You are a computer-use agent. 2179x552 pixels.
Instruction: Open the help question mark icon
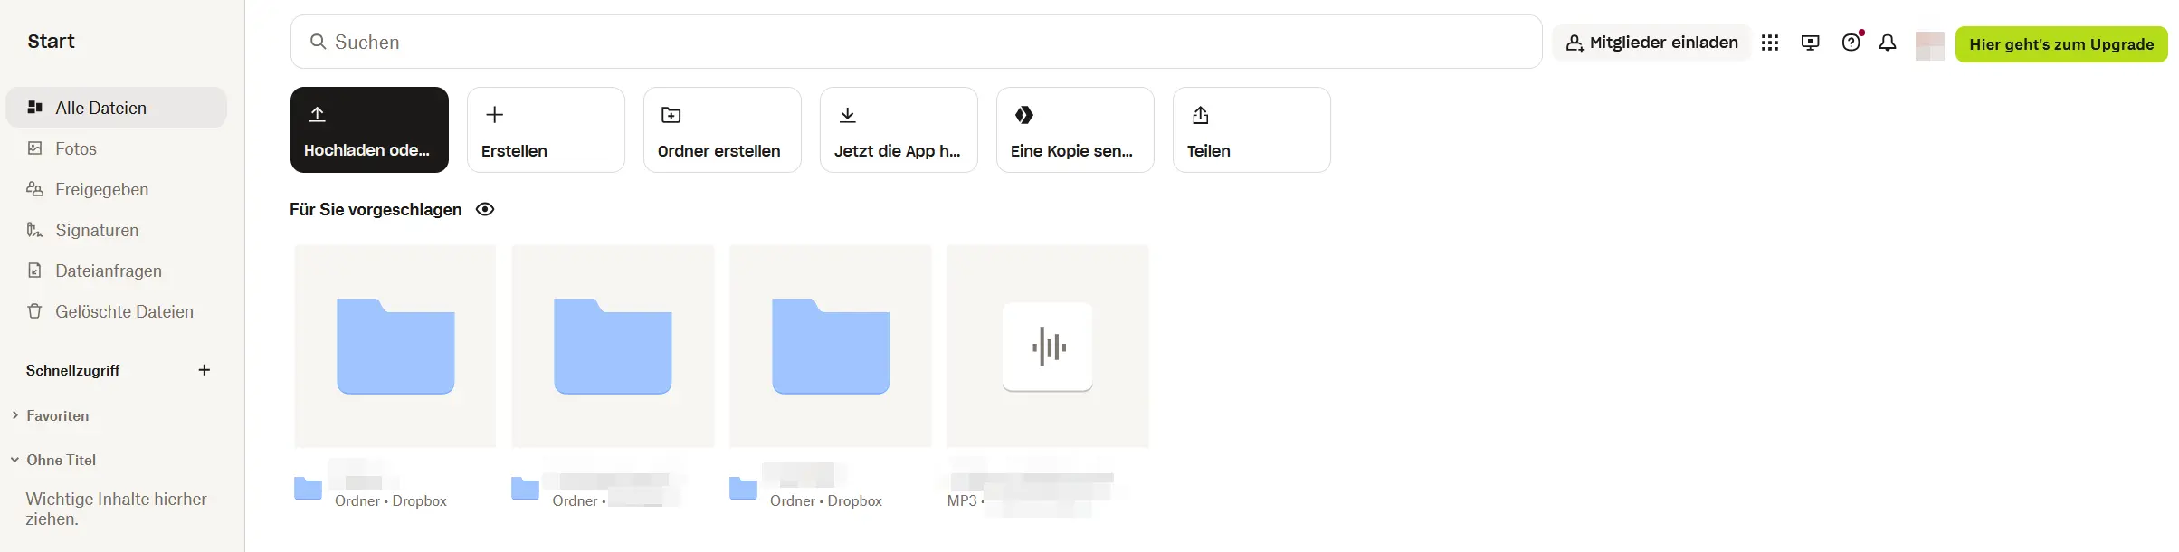[x=1851, y=43]
